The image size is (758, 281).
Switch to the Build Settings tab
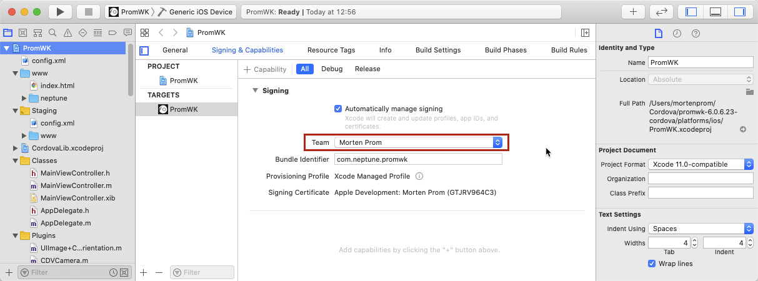(438, 50)
